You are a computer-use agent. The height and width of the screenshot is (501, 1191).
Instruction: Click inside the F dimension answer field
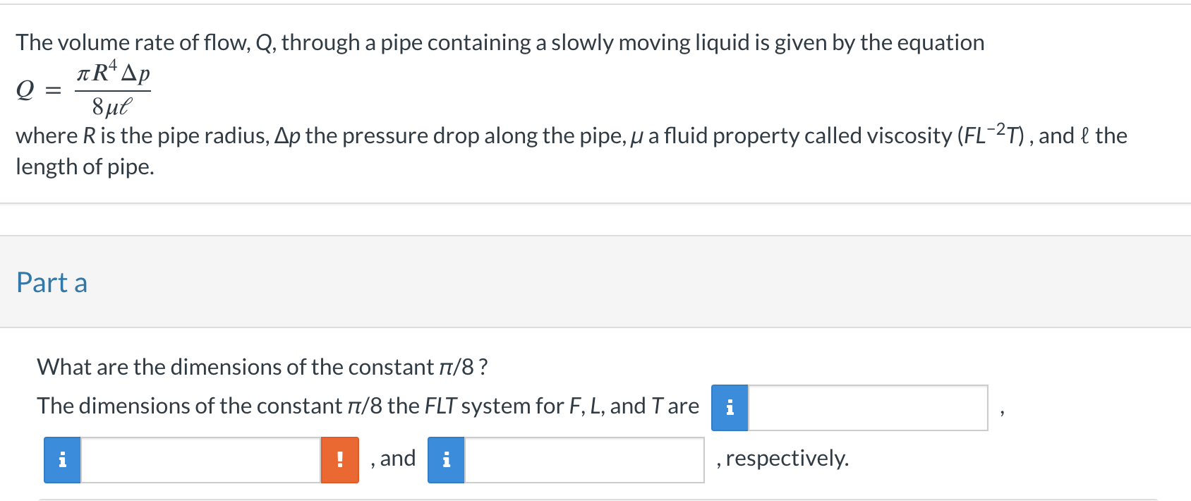tap(868, 407)
